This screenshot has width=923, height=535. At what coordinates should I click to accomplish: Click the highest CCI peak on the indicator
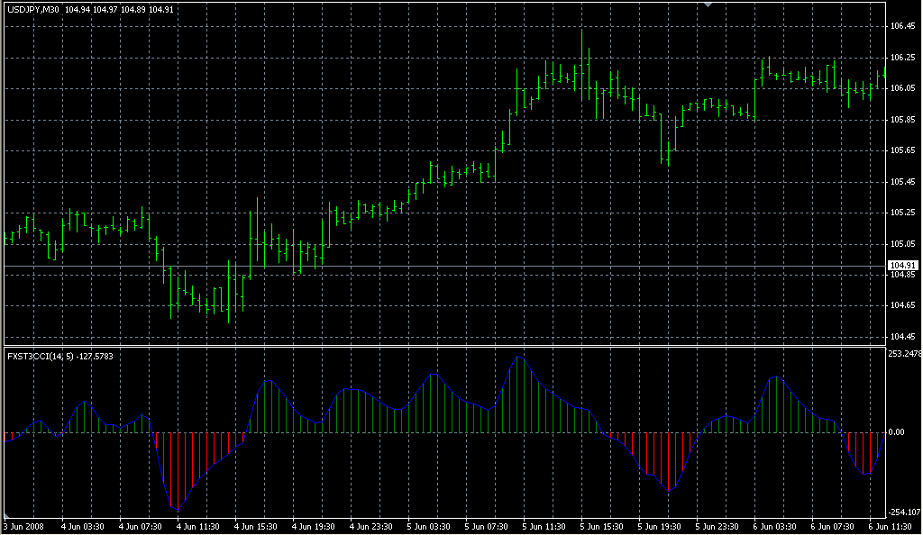519,358
